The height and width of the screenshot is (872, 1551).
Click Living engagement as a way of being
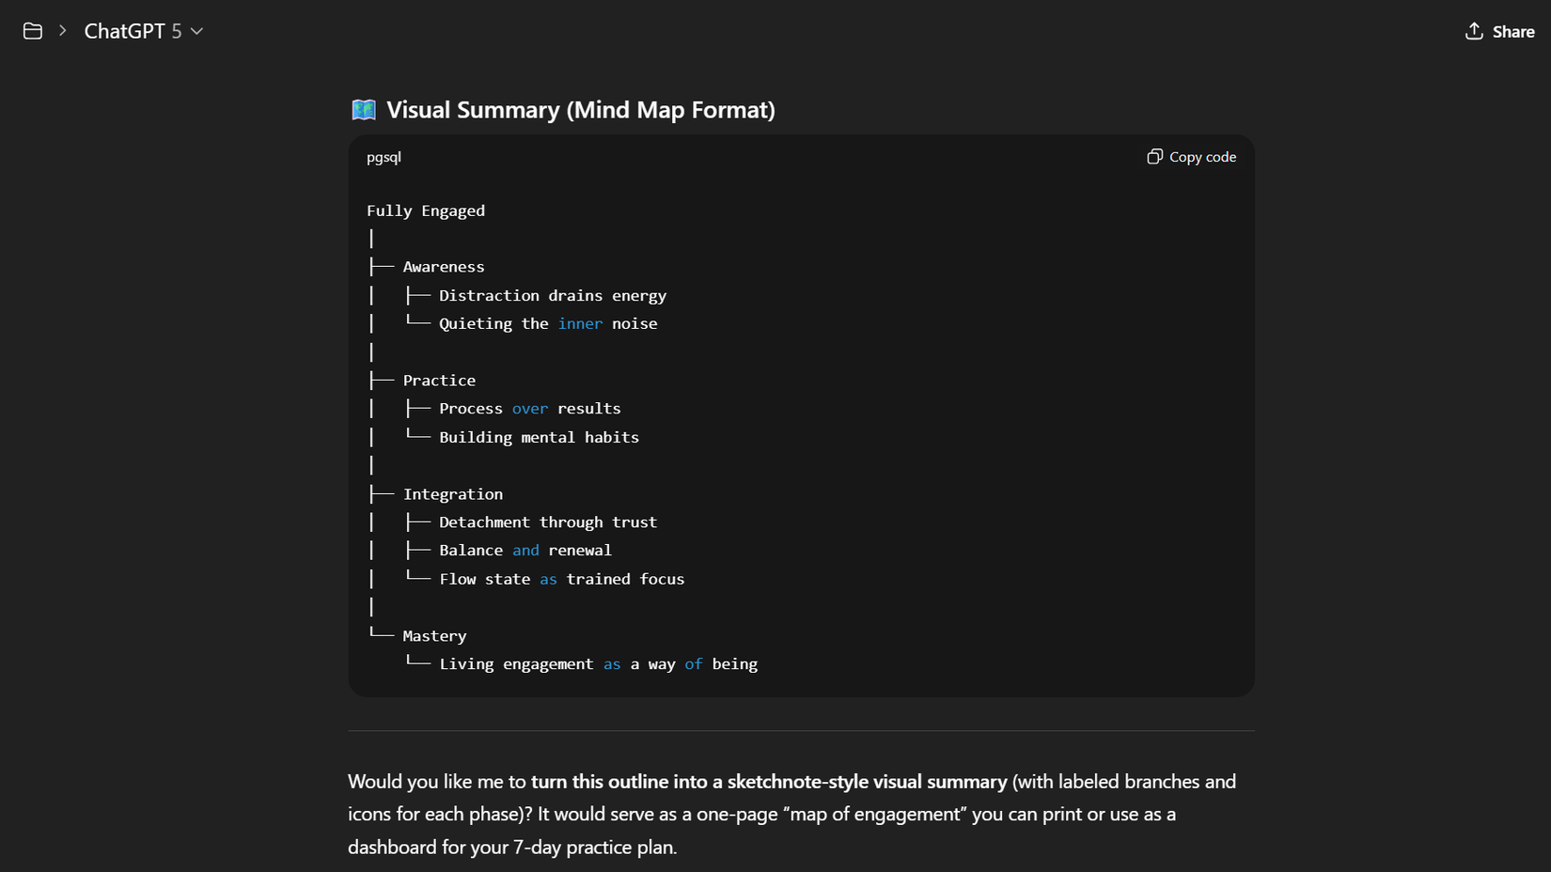click(598, 664)
